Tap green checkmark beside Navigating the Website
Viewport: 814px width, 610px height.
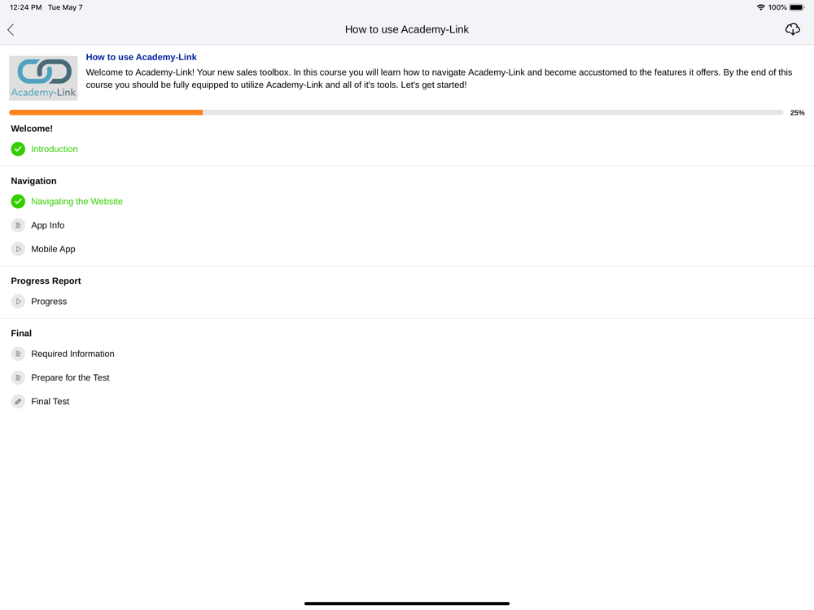[18, 201]
